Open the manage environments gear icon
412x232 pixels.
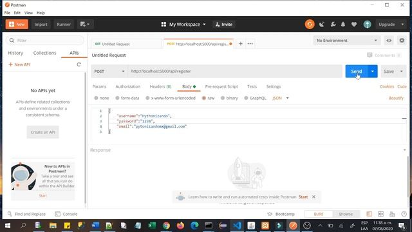pos(402,41)
